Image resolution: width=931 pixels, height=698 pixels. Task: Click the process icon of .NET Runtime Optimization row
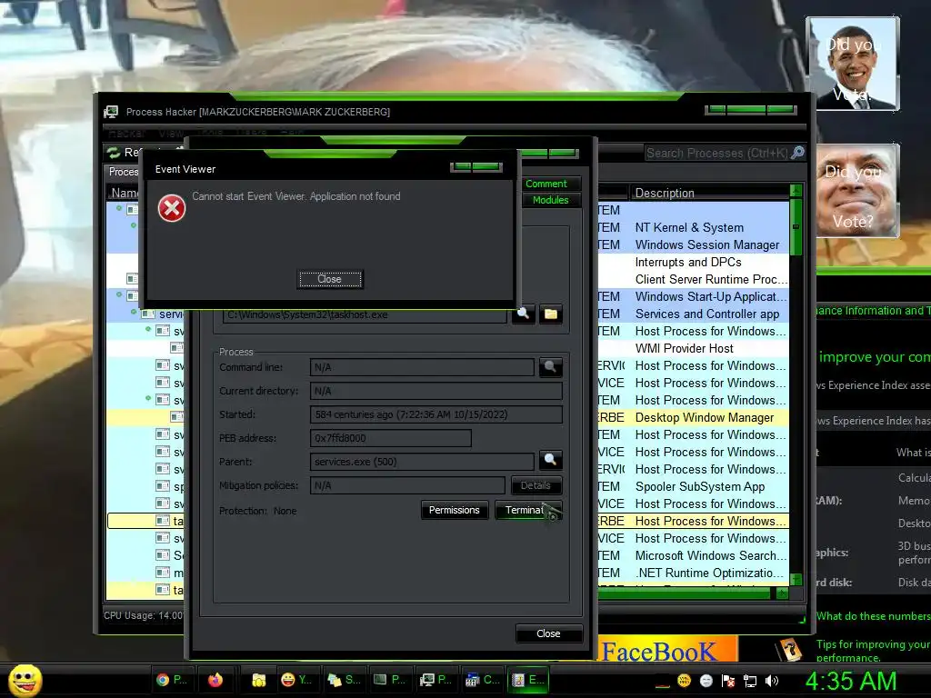point(163,573)
